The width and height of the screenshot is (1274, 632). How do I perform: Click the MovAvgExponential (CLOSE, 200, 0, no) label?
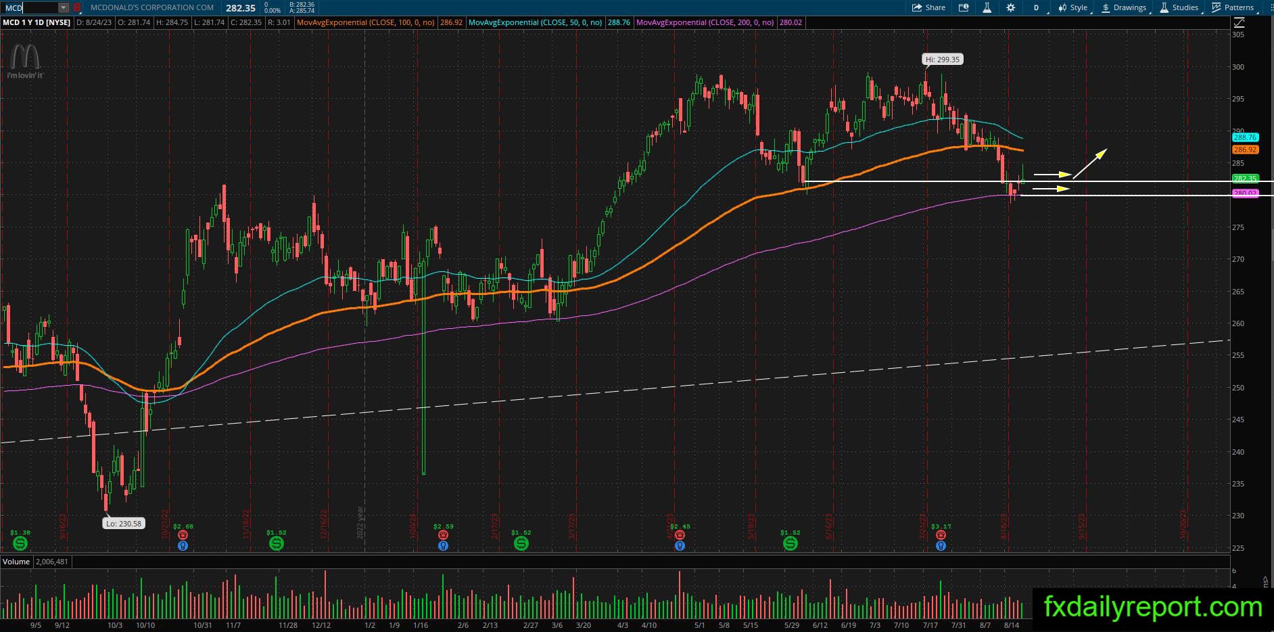click(706, 22)
